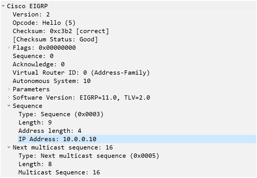The width and height of the screenshot is (257, 178).
Task: Select the Checksum: 0xc3b2 row
Action: click(x=61, y=31)
